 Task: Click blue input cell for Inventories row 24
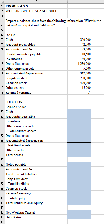pyautogui.click(x=79, y=121)
